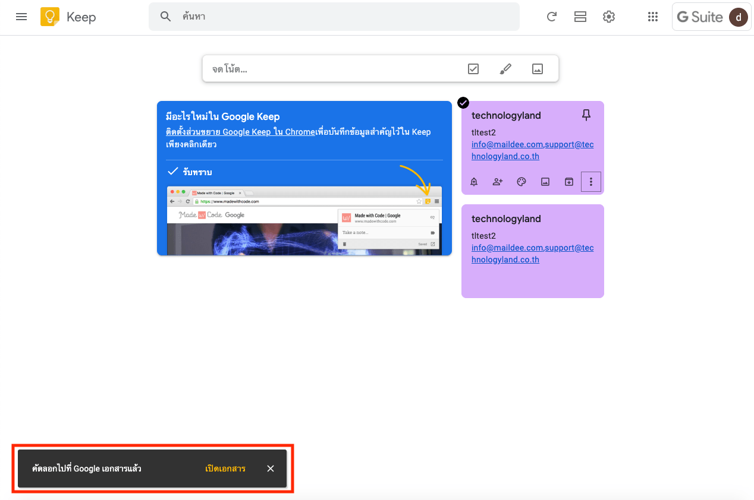Pin the first technologyland note
754x500 pixels.
pos(586,115)
